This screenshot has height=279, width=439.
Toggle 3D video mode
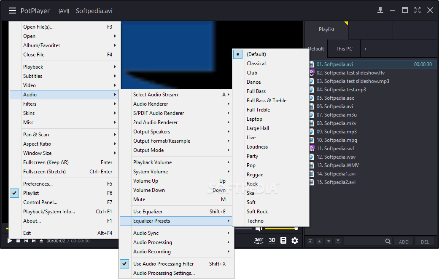tap(272, 240)
